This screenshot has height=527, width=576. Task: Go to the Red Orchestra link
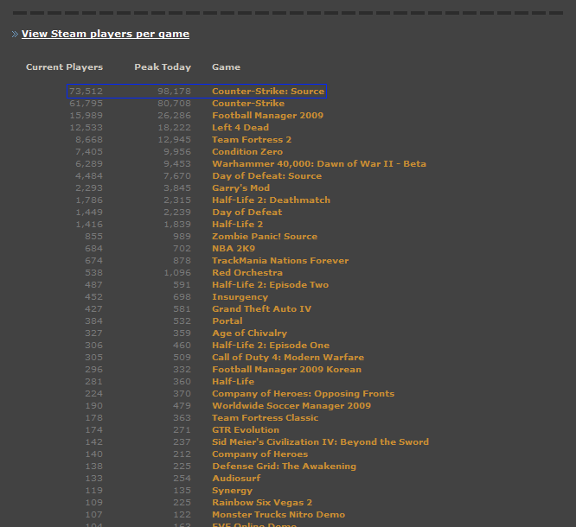(247, 273)
